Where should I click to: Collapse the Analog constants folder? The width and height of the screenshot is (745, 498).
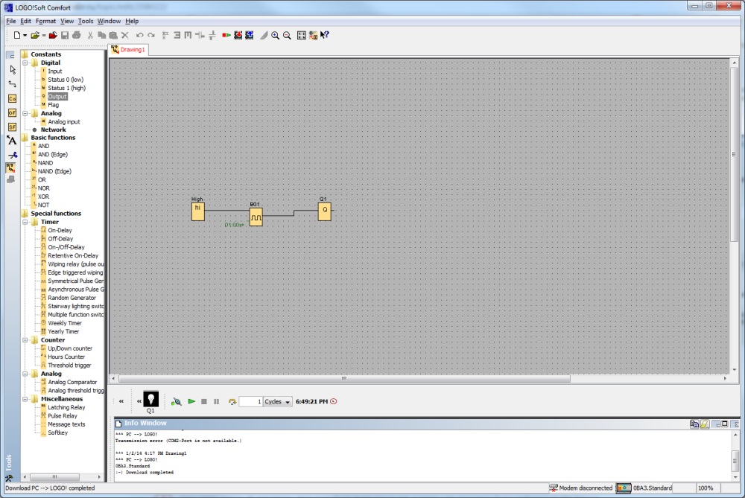25,113
